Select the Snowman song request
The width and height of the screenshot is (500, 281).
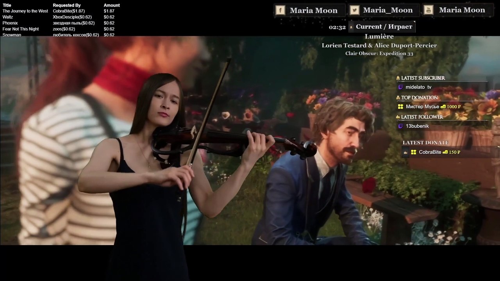pyautogui.click(x=12, y=35)
